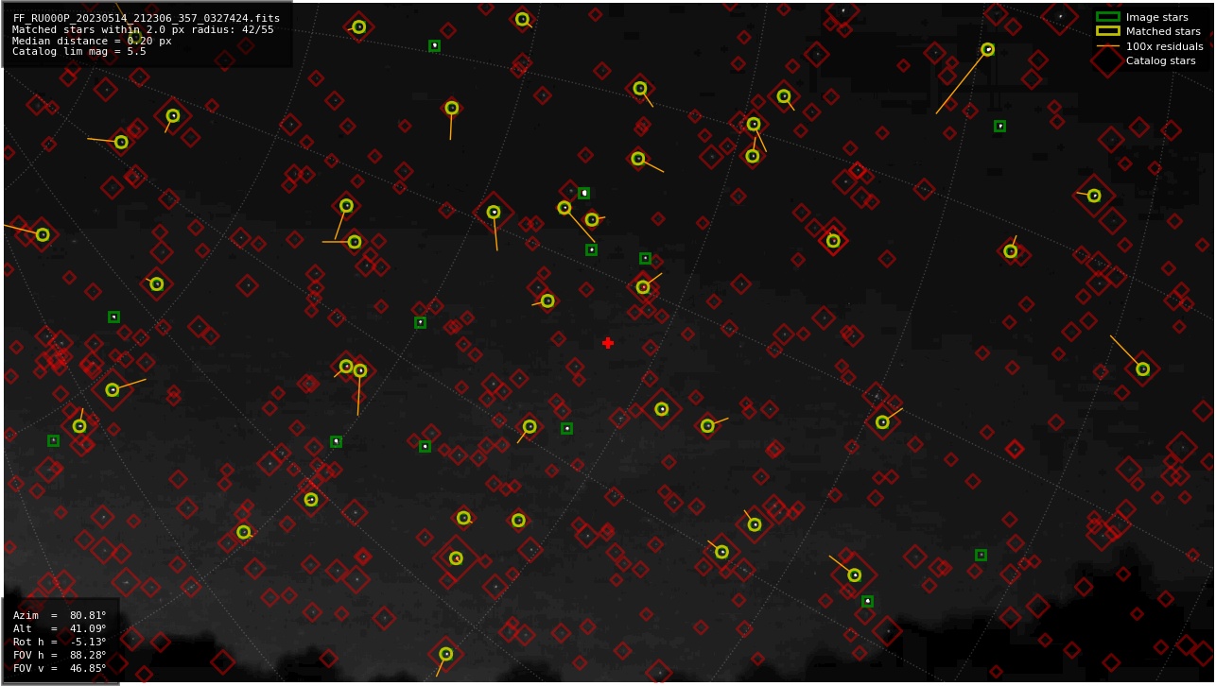The height and width of the screenshot is (686, 1216).
Task: Click the '100x residuals' legend label
Action: click(1164, 46)
